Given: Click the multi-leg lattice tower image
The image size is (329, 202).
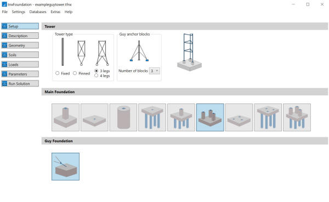Looking at the screenshot, I should 102,53.
